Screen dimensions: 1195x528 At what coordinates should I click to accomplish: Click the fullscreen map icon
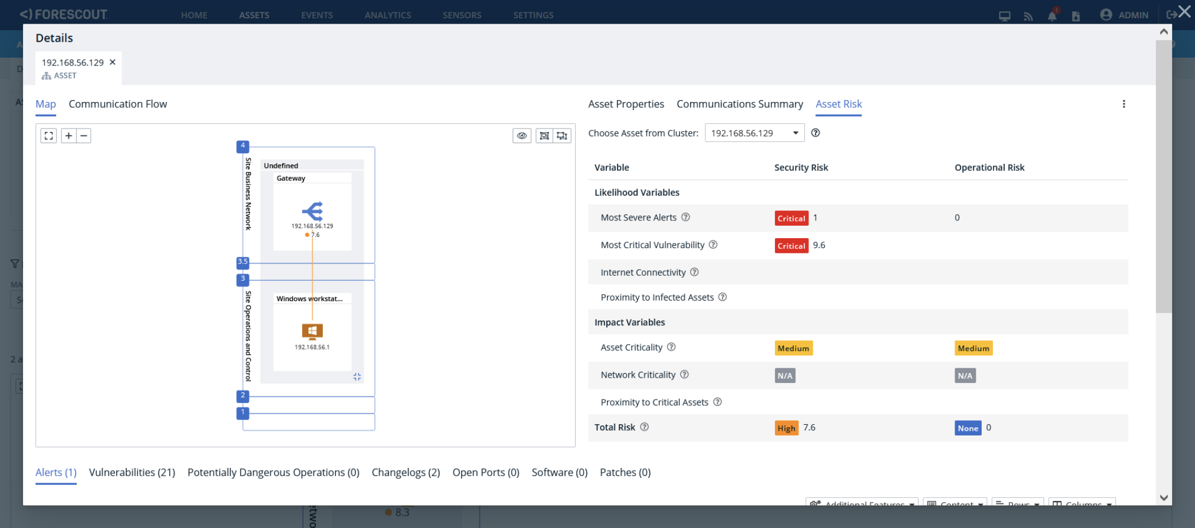click(x=49, y=136)
